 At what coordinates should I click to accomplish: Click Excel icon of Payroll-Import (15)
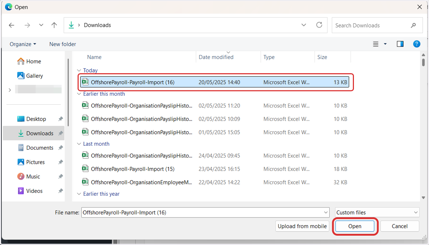coord(85,169)
